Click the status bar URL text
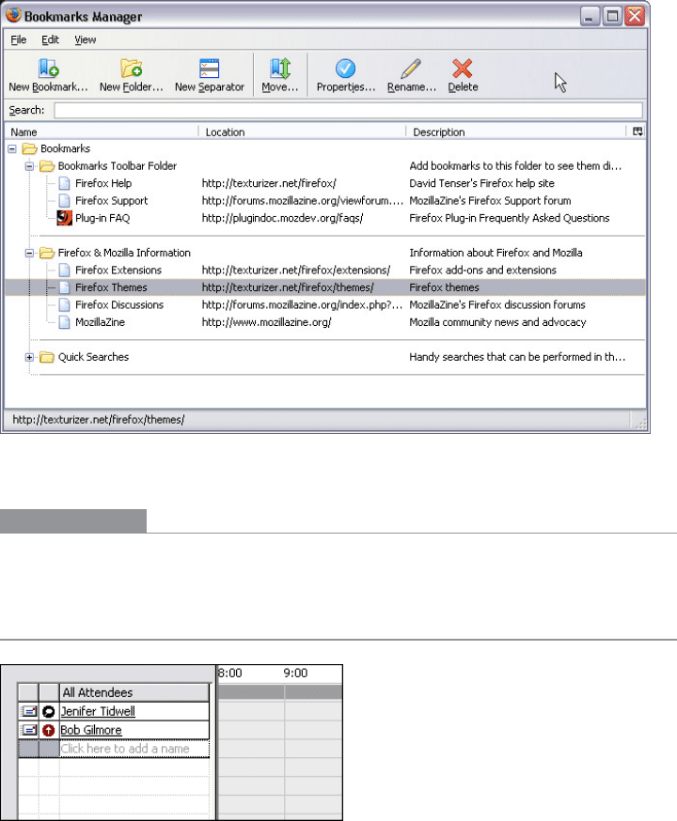Screen dimensions: 677x821 click(x=99, y=419)
